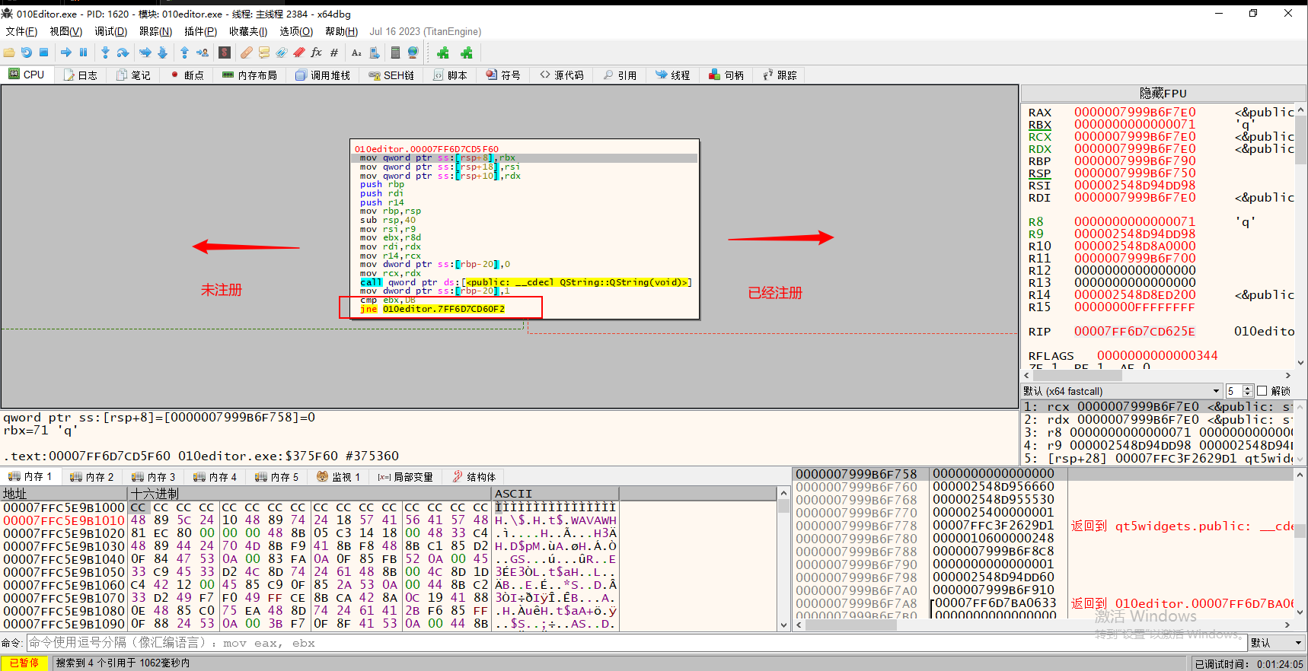This screenshot has width=1308, height=671.
Task: Open the 局部变量 tab
Action: (405, 477)
